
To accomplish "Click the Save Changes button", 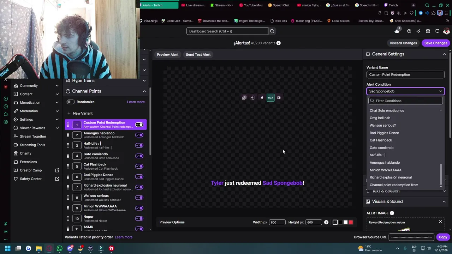I will (436, 43).
